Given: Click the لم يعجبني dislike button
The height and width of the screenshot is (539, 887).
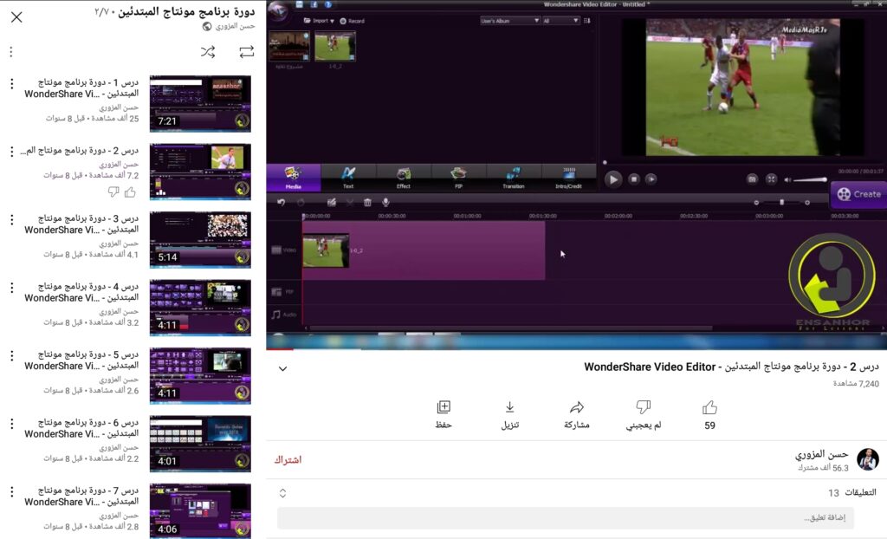Looking at the screenshot, I should click(x=642, y=408).
